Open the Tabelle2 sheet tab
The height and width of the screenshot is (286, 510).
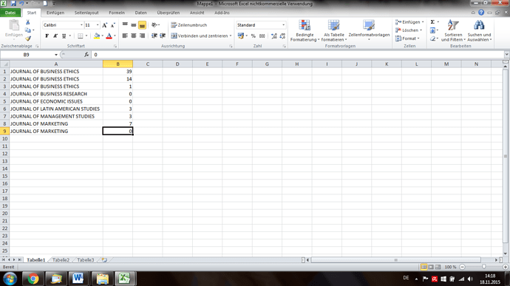[x=61, y=260]
